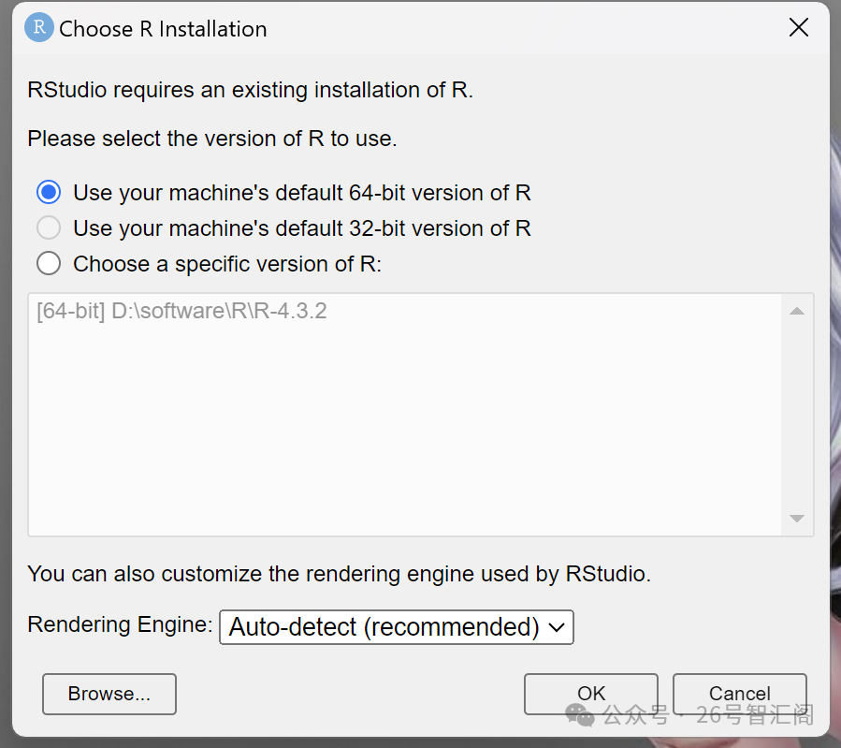
Task: Click the R logo in the title bar
Action: pyautogui.click(x=38, y=27)
